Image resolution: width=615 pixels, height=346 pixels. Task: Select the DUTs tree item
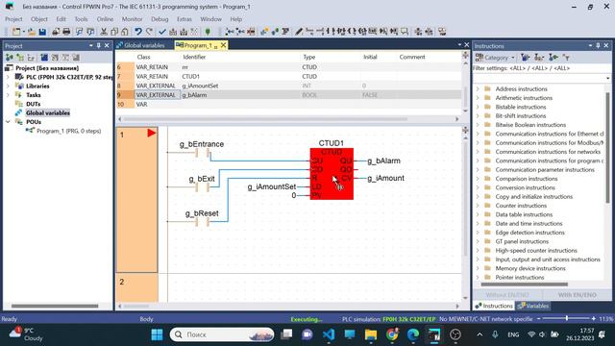pos(34,104)
